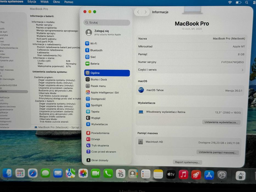The width and height of the screenshot is (256, 192).
Task: Open the Okno menu
Action: pyautogui.click(x=57, y=2)
